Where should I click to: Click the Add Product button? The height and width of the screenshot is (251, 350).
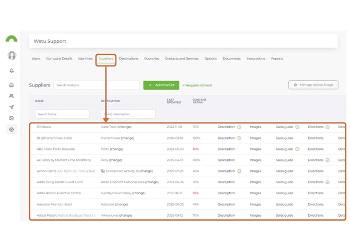[x=161, y=85]
